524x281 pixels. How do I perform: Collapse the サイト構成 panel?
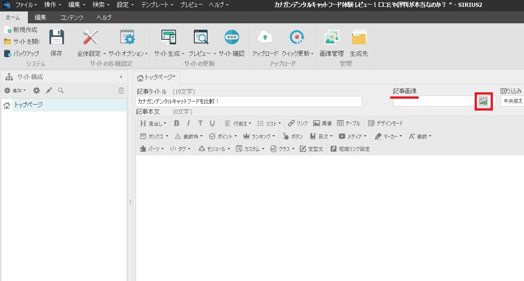121,77
